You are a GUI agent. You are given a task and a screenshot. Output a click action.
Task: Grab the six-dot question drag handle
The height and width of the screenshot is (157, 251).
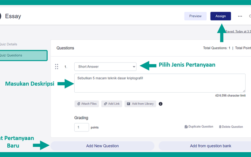pos(56,67)
